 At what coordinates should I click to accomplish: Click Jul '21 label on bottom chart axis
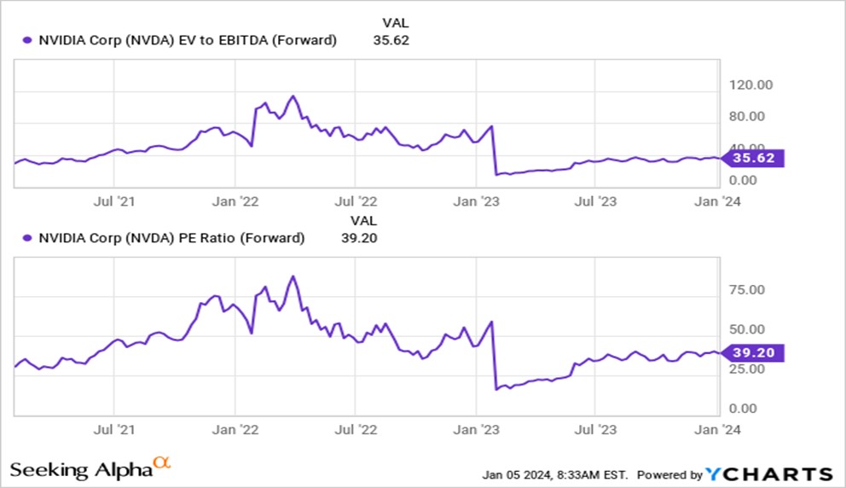point(113,430)
